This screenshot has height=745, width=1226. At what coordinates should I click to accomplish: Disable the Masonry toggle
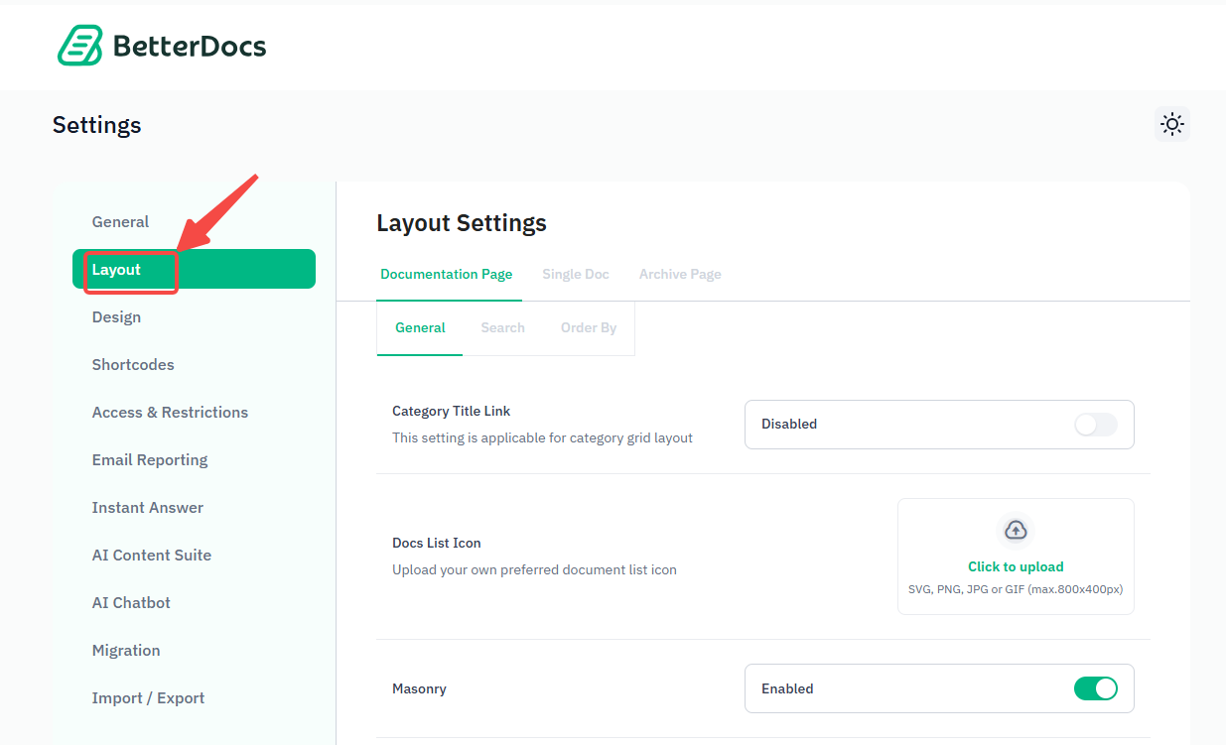[1095, 688]
